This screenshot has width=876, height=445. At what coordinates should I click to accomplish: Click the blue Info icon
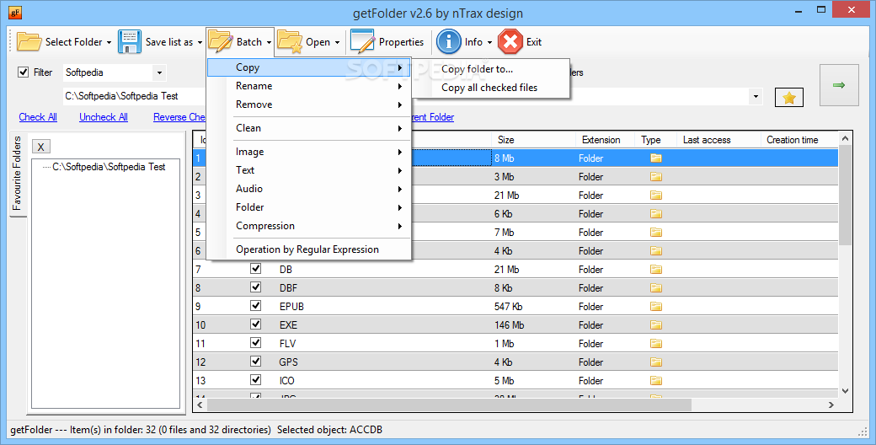point(448,42)
